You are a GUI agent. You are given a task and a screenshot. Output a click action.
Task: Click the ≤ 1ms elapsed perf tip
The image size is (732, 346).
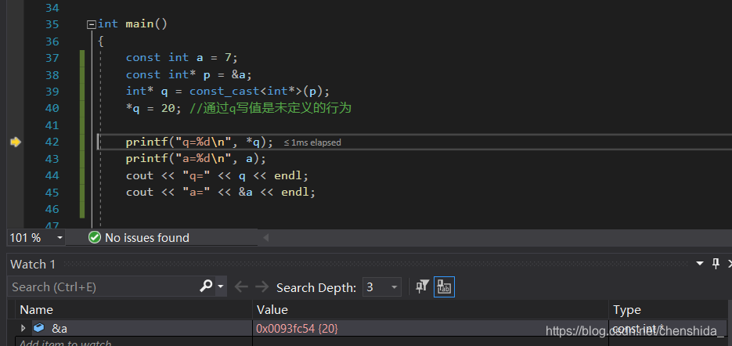coord(312,142)
